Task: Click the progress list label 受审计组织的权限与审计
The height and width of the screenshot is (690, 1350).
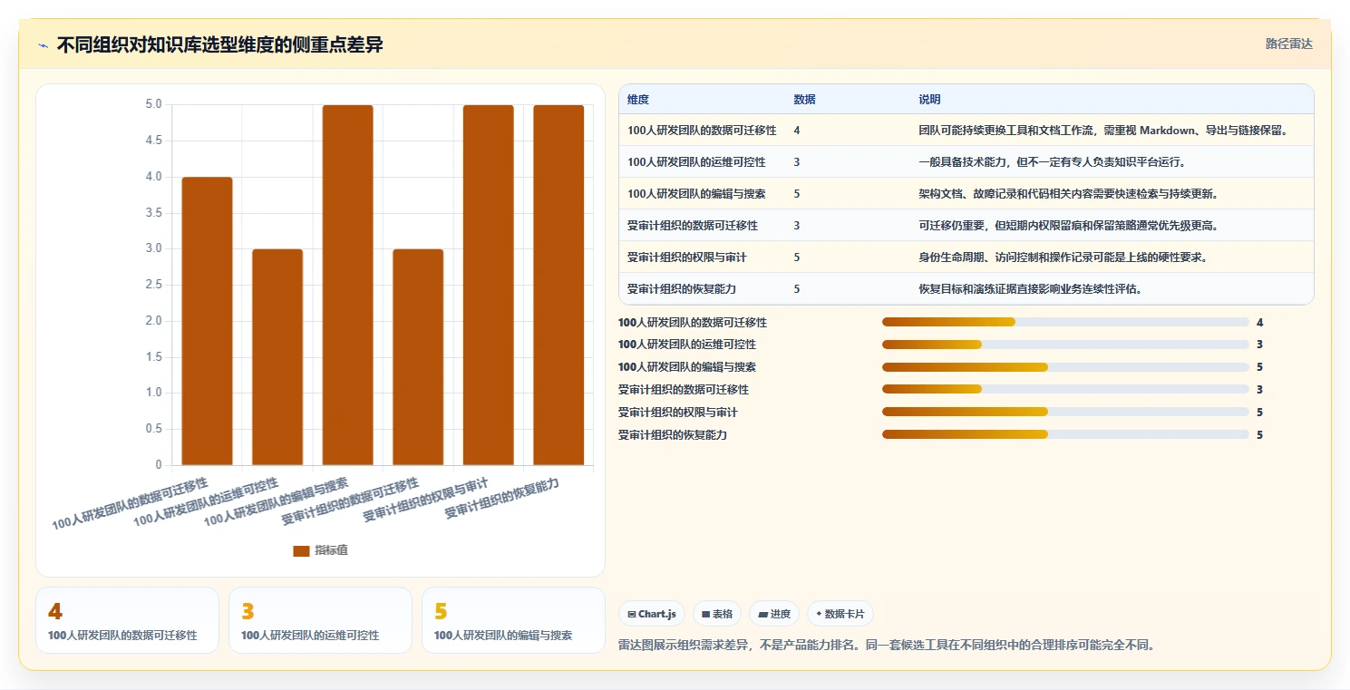Action: coord(678,413)
